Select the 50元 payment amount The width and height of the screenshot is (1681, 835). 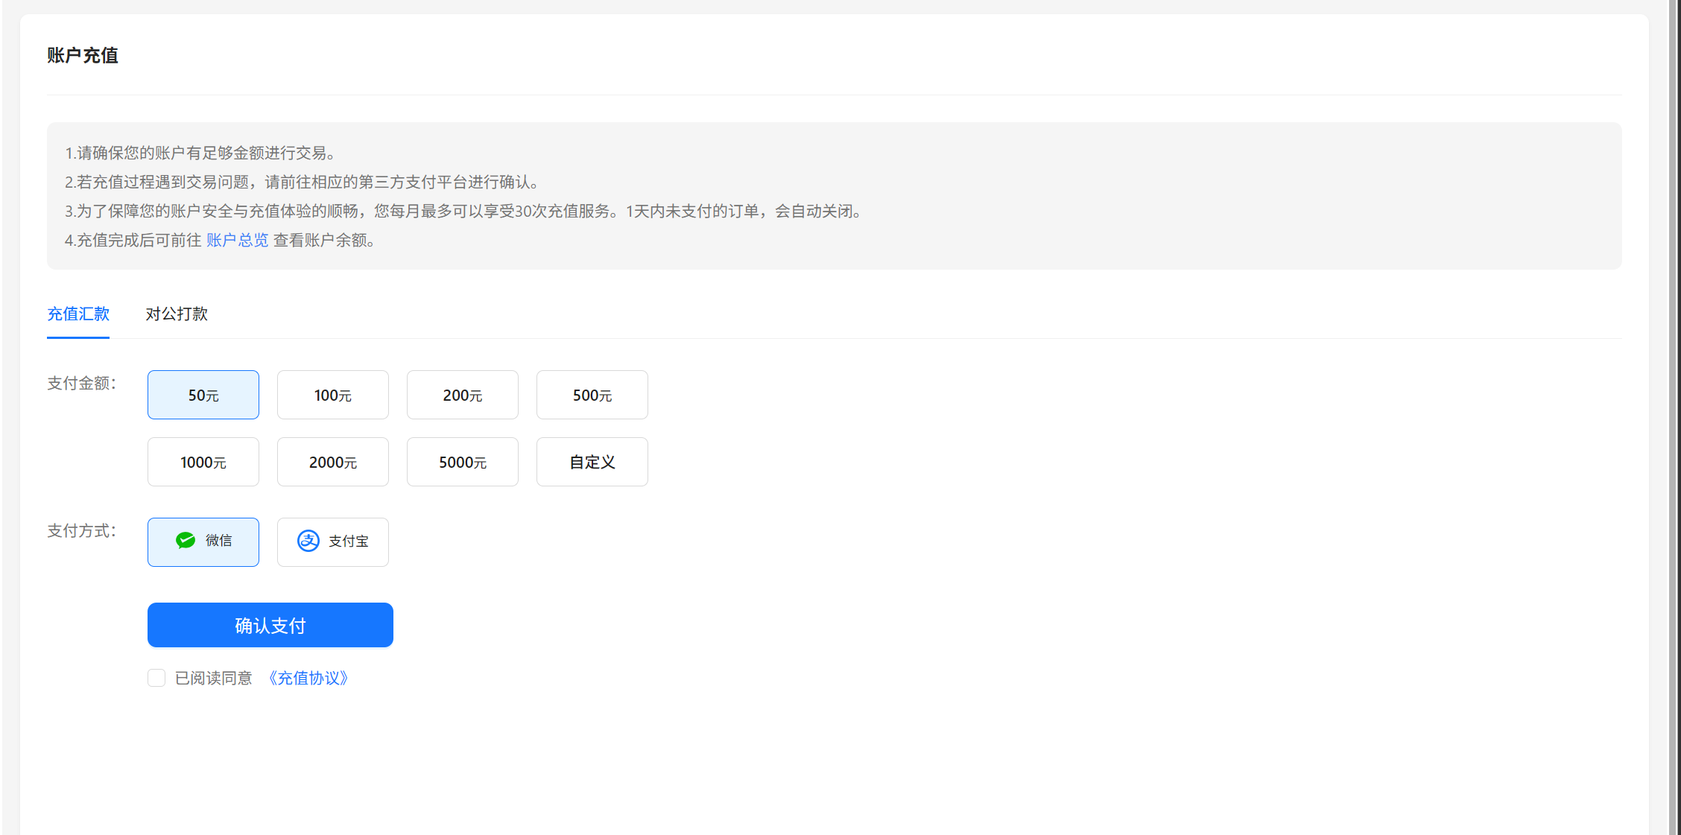point(203,395)
